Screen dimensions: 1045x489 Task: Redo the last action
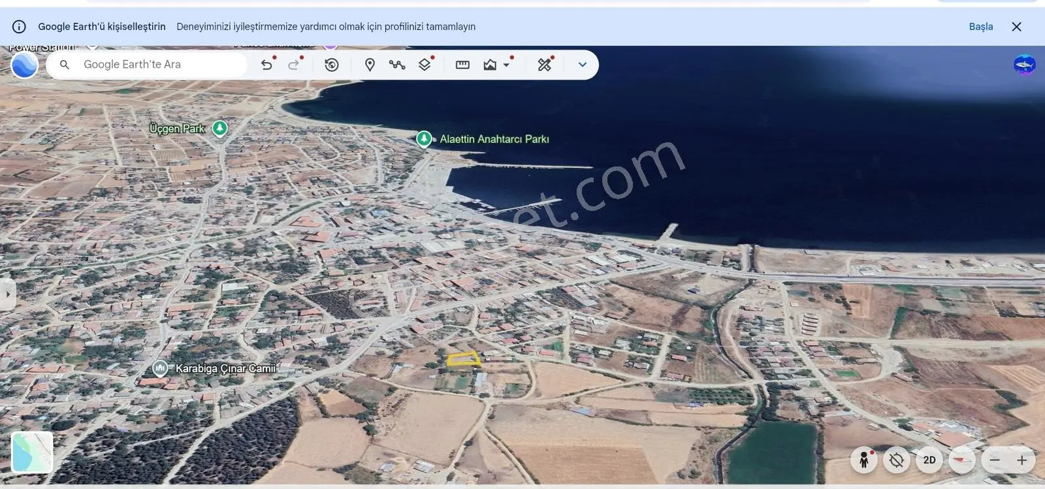pos(294,64)
